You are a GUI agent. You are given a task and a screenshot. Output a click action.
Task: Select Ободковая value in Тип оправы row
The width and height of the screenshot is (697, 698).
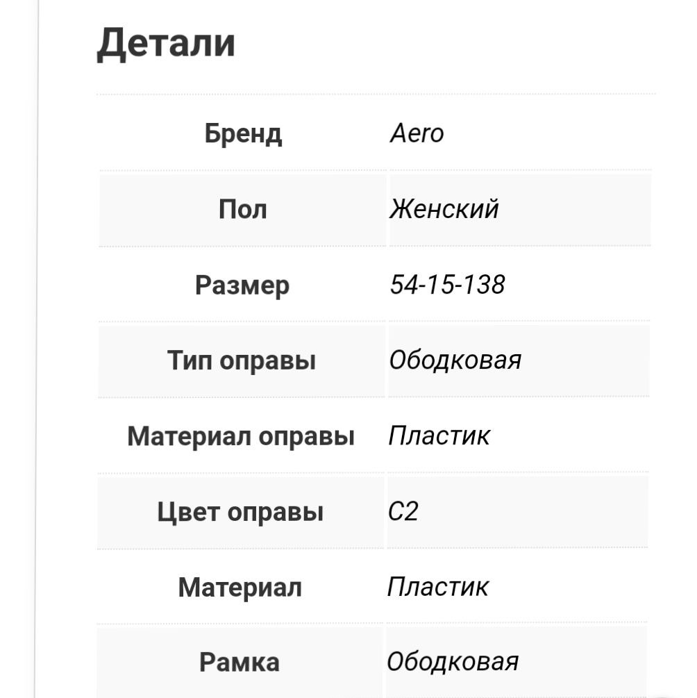(x=455, y=360)
